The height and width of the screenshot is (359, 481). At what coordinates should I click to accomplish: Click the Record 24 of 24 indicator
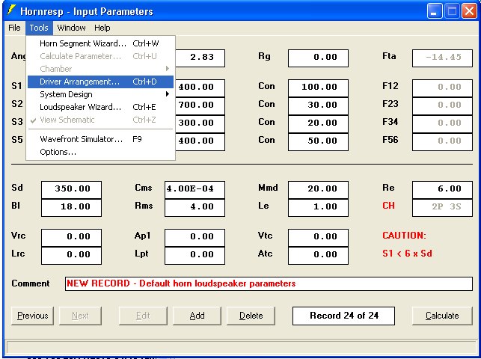click(343, 316)
